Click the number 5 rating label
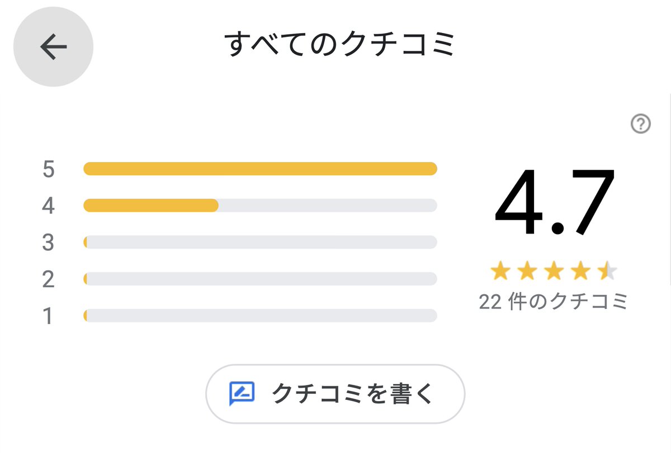 pyautogui.click(x=49, y=169)
